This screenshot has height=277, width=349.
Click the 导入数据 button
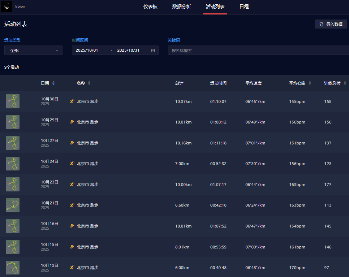tap(331, 24)
